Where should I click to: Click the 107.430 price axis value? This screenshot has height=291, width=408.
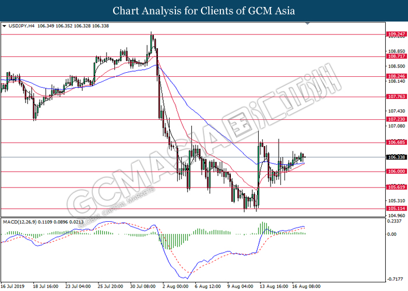click(396, 111)
